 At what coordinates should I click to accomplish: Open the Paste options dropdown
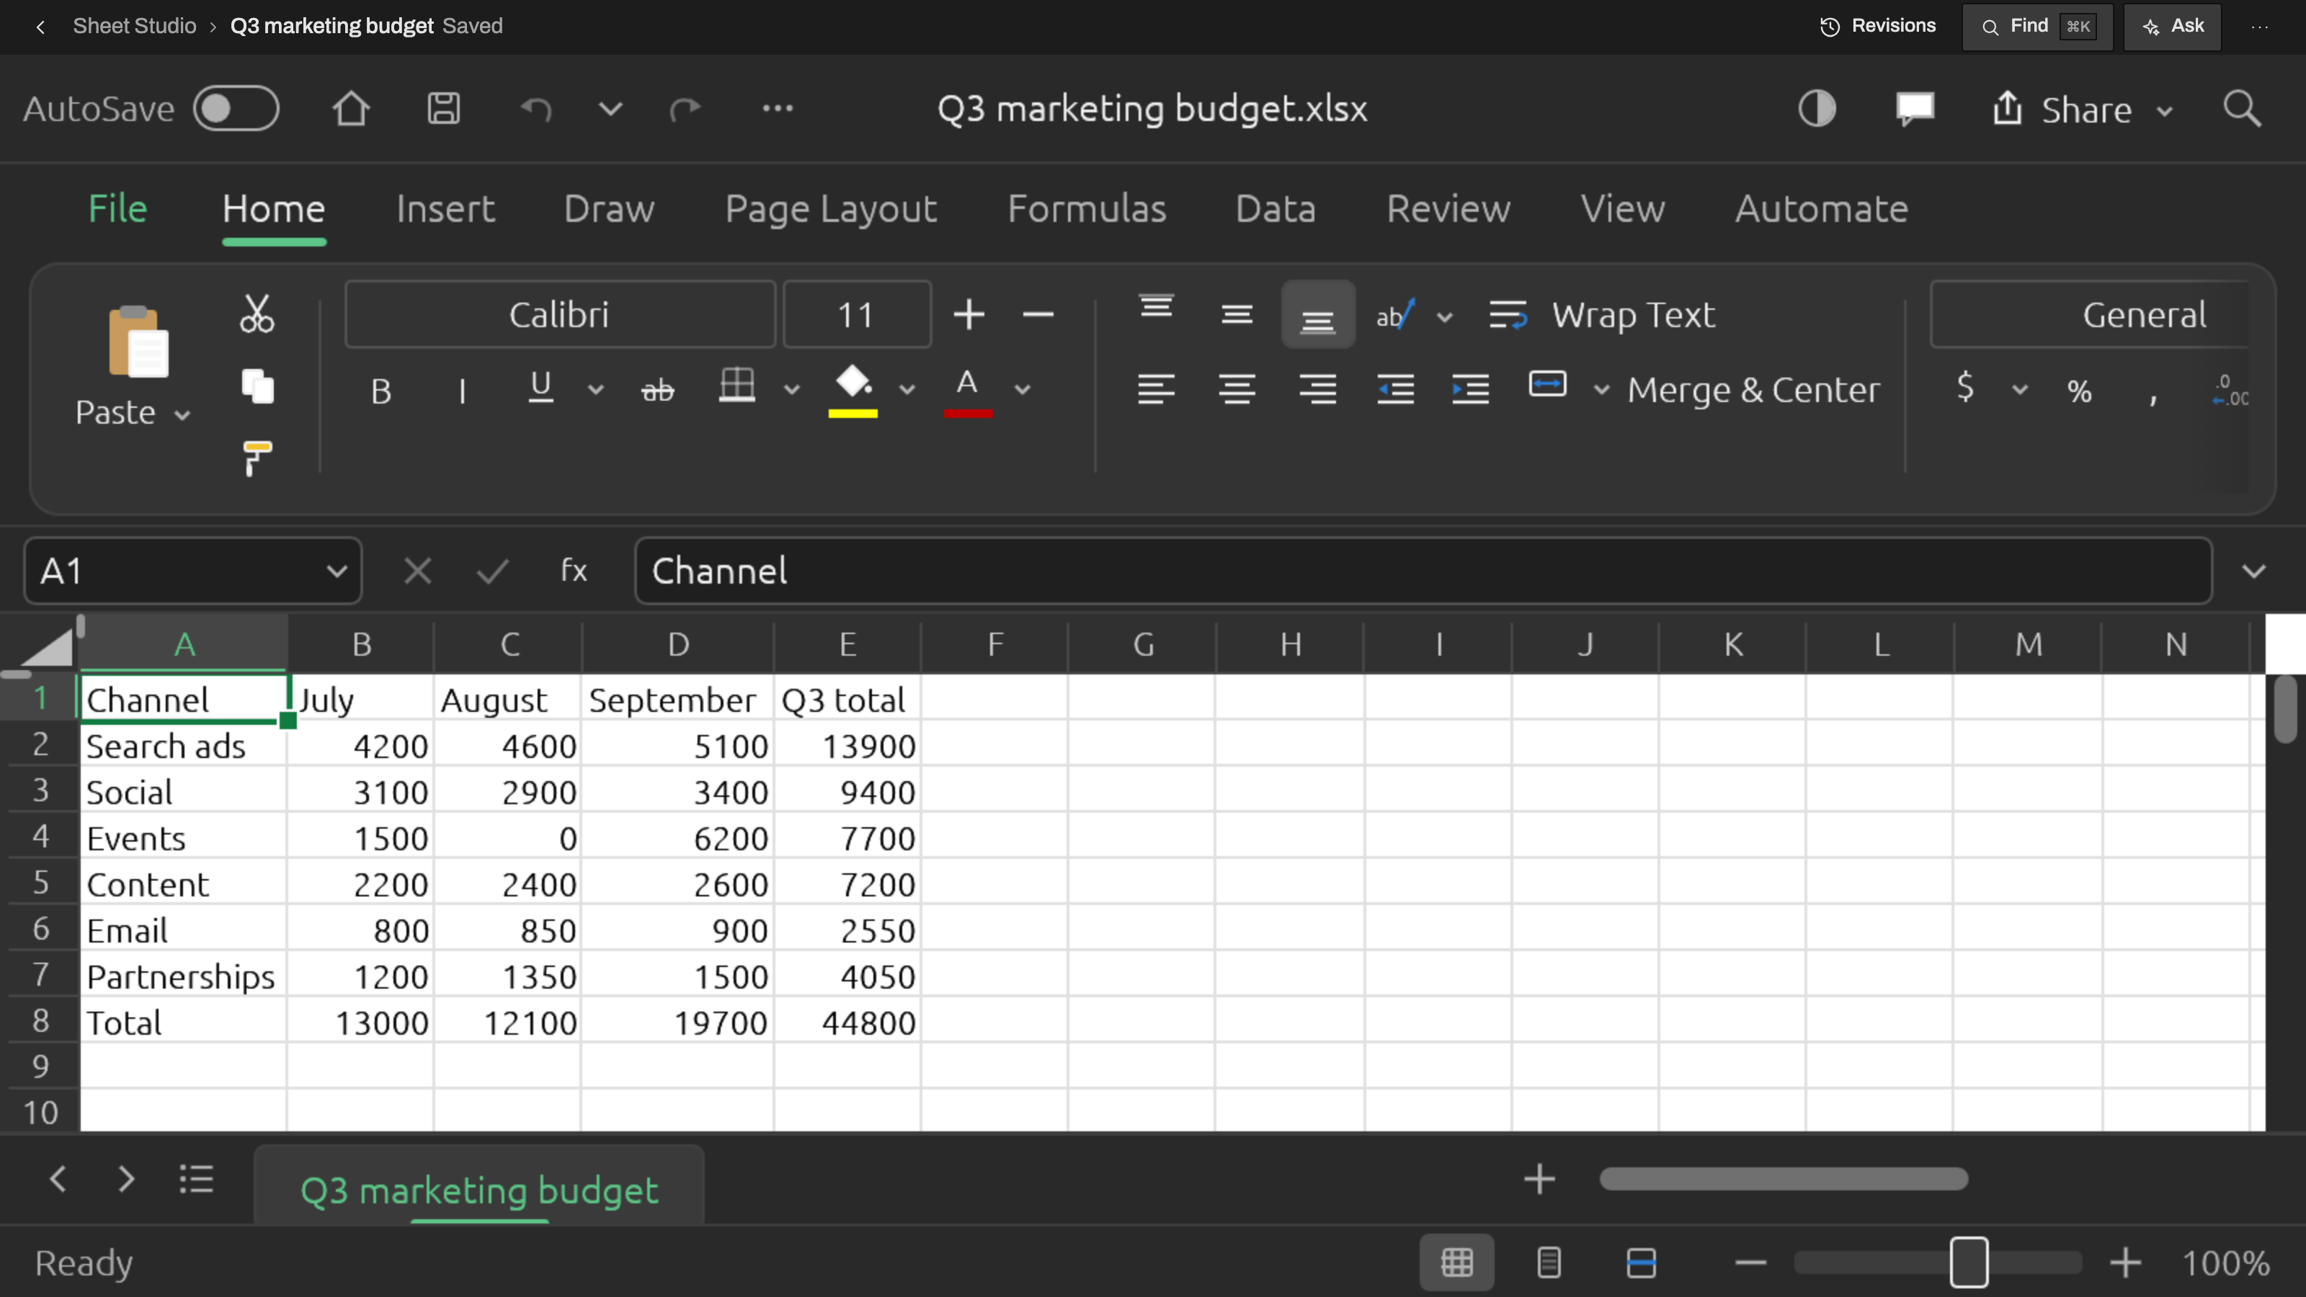(x=182, y=414)
